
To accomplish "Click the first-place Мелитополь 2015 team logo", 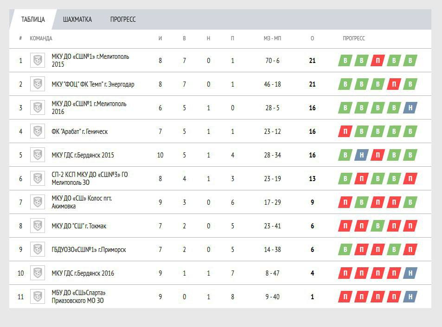I will [38, 61].
